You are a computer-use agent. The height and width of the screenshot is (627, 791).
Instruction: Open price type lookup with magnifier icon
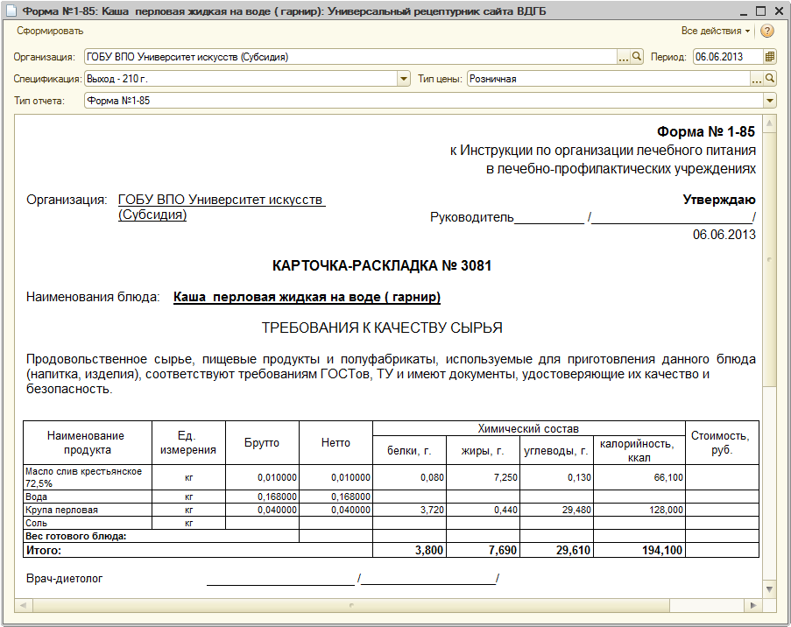[x=769, y=79]
